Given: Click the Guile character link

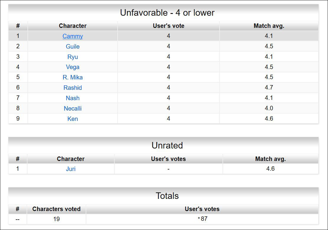Looking at the screenshot, I should [x=72, y=47].
